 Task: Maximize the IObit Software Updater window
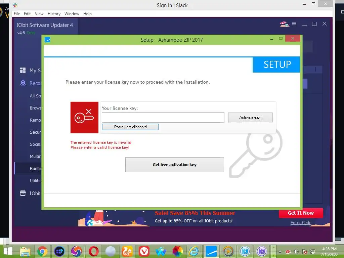[x=314, y=24]
